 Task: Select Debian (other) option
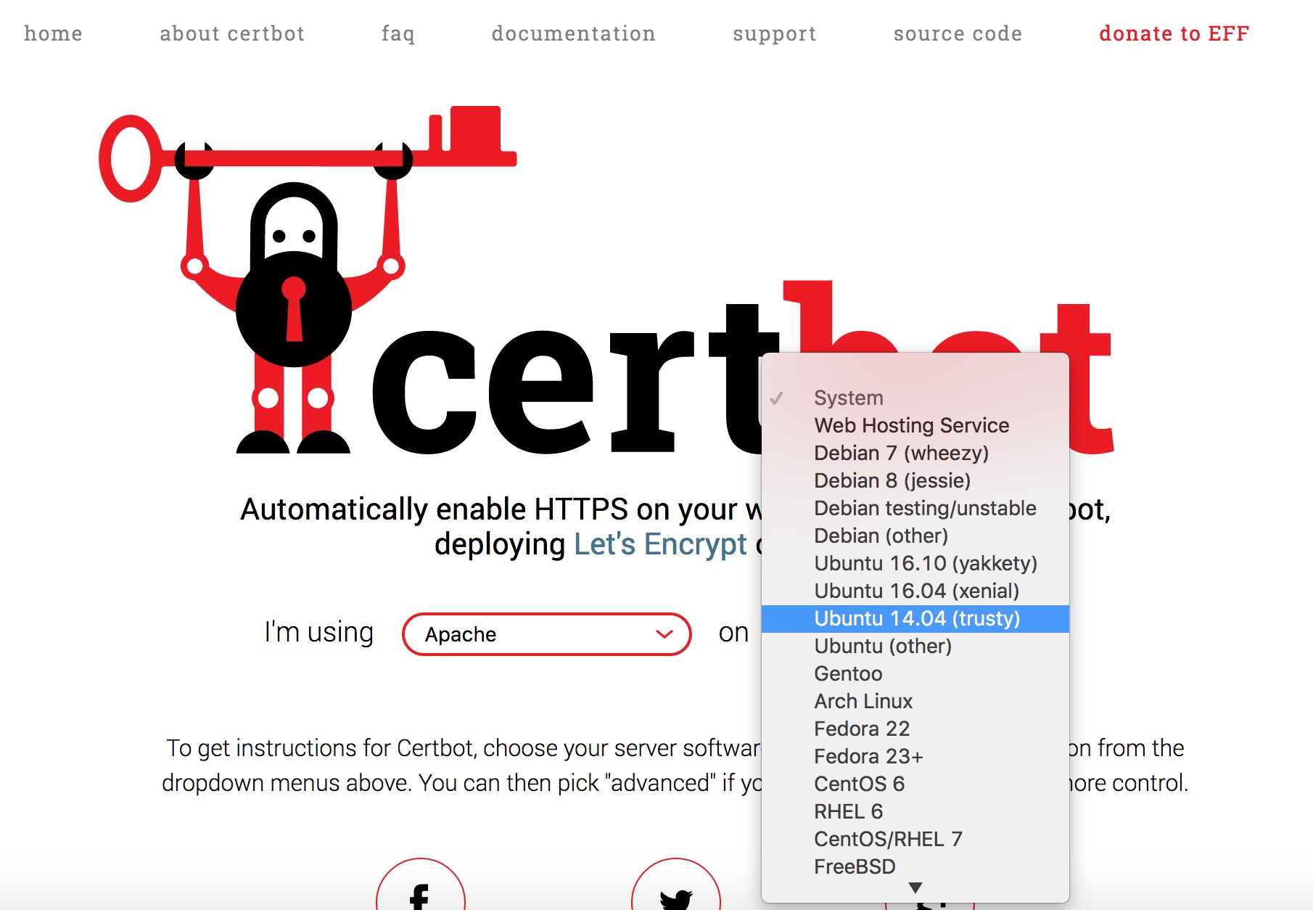pos(915,536)
